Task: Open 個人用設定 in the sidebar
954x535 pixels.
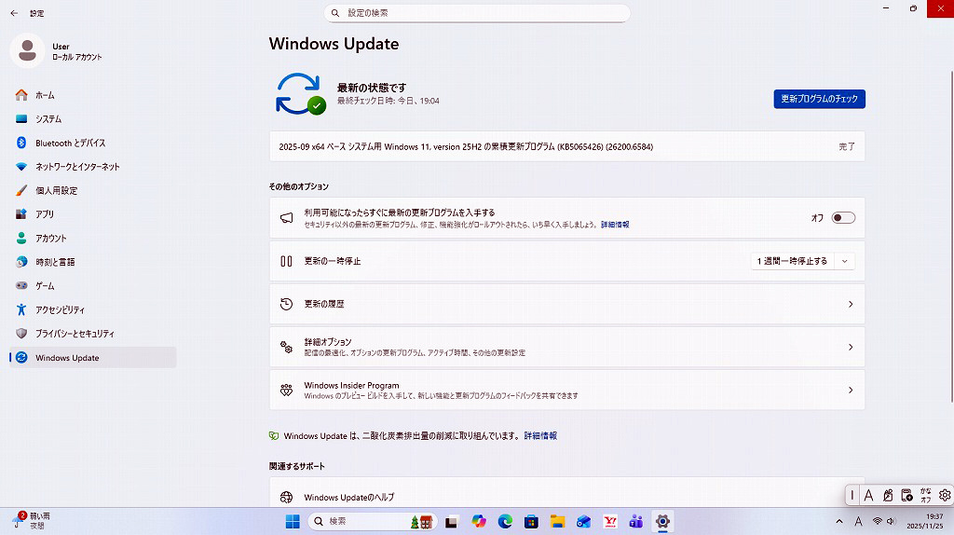Action: click(92, 190)
